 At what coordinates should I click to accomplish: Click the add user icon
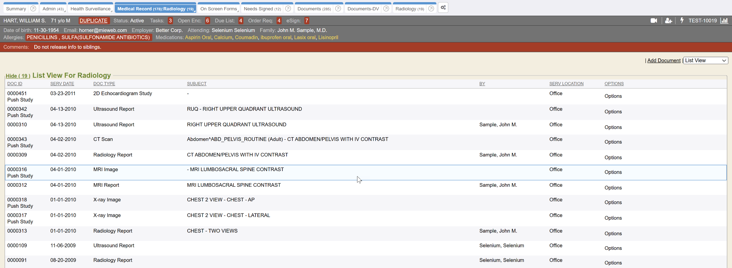point(668,21)
